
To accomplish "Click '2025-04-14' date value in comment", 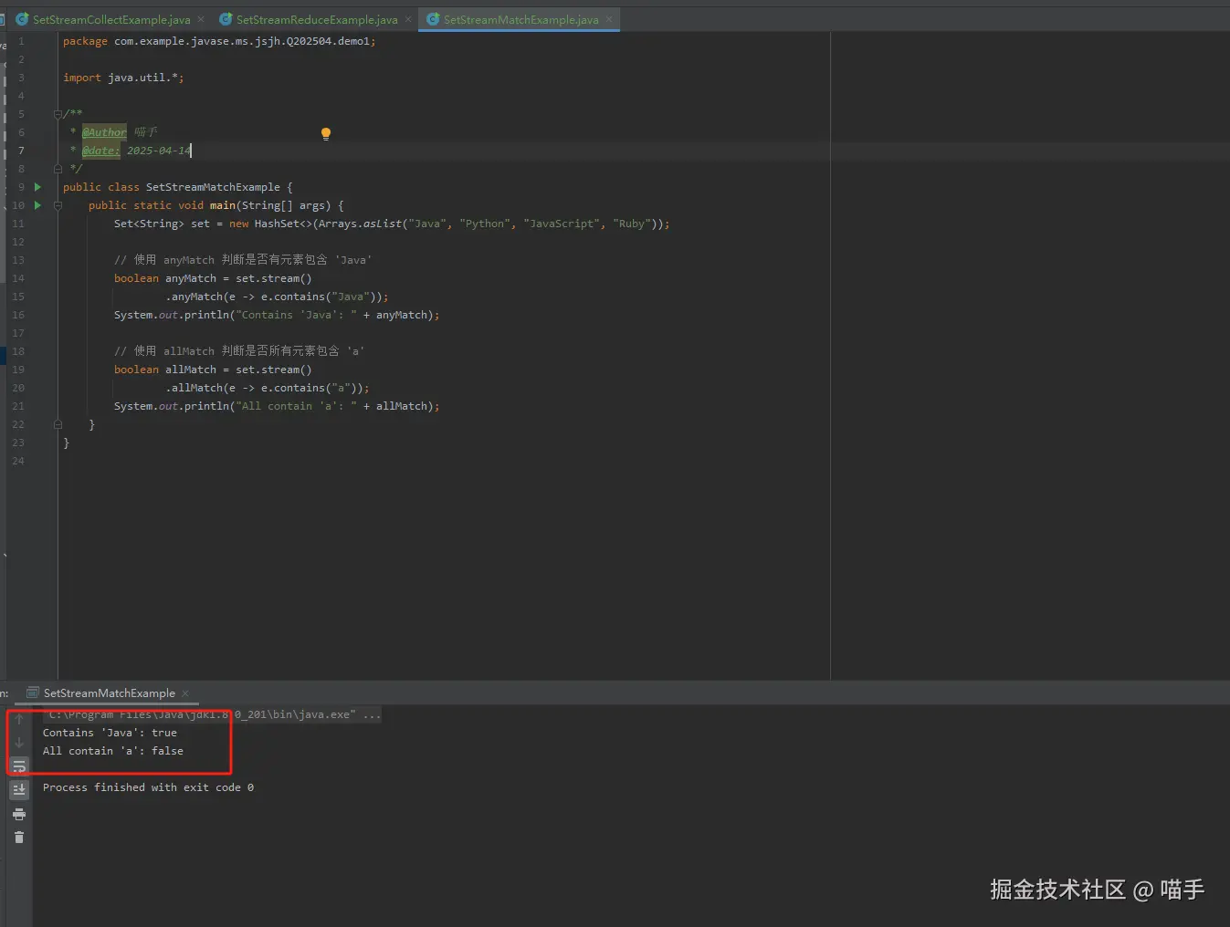I will point(159,151).
